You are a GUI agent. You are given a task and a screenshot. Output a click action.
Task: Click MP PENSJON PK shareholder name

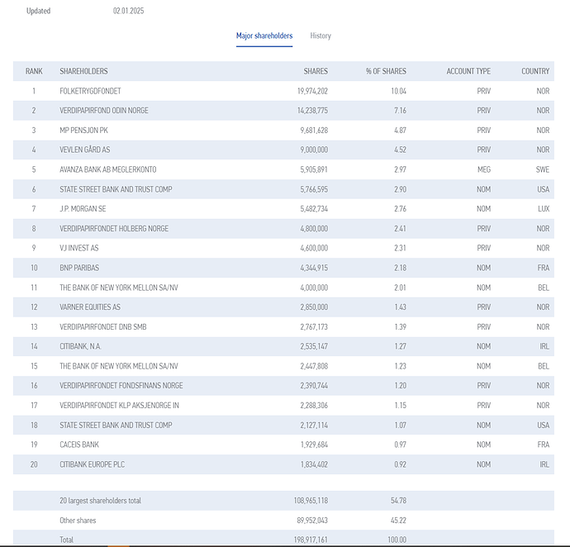coord(83,131)
